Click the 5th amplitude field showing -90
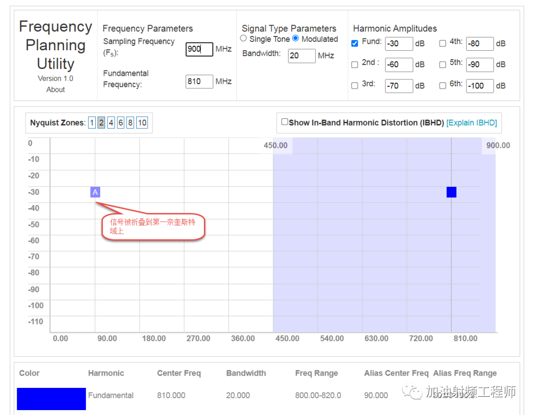 click(480, 65)
